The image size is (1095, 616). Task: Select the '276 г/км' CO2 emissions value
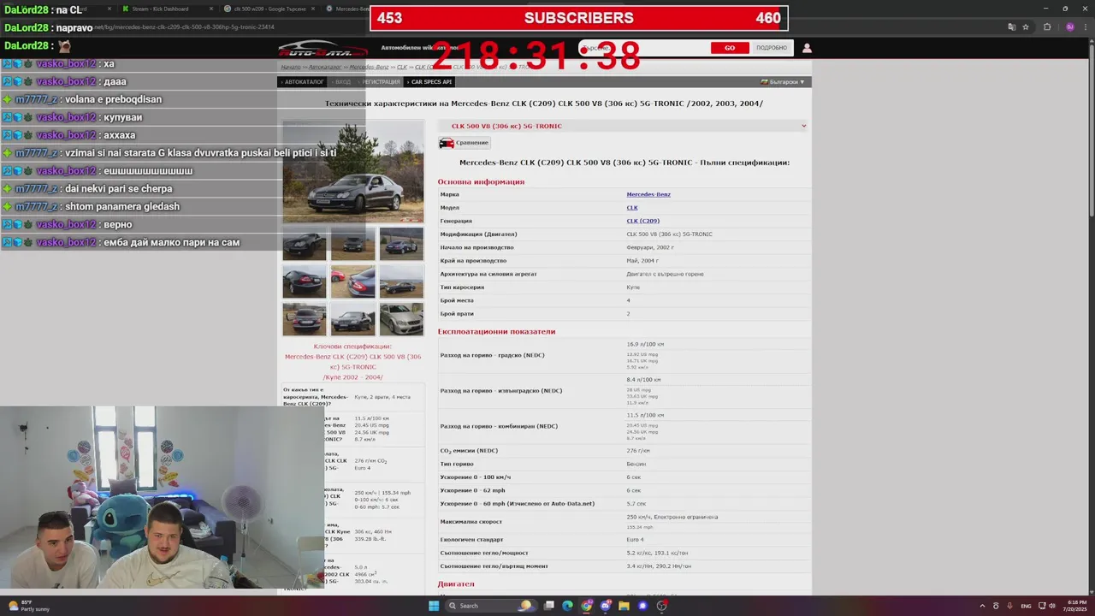pos(638,451)
